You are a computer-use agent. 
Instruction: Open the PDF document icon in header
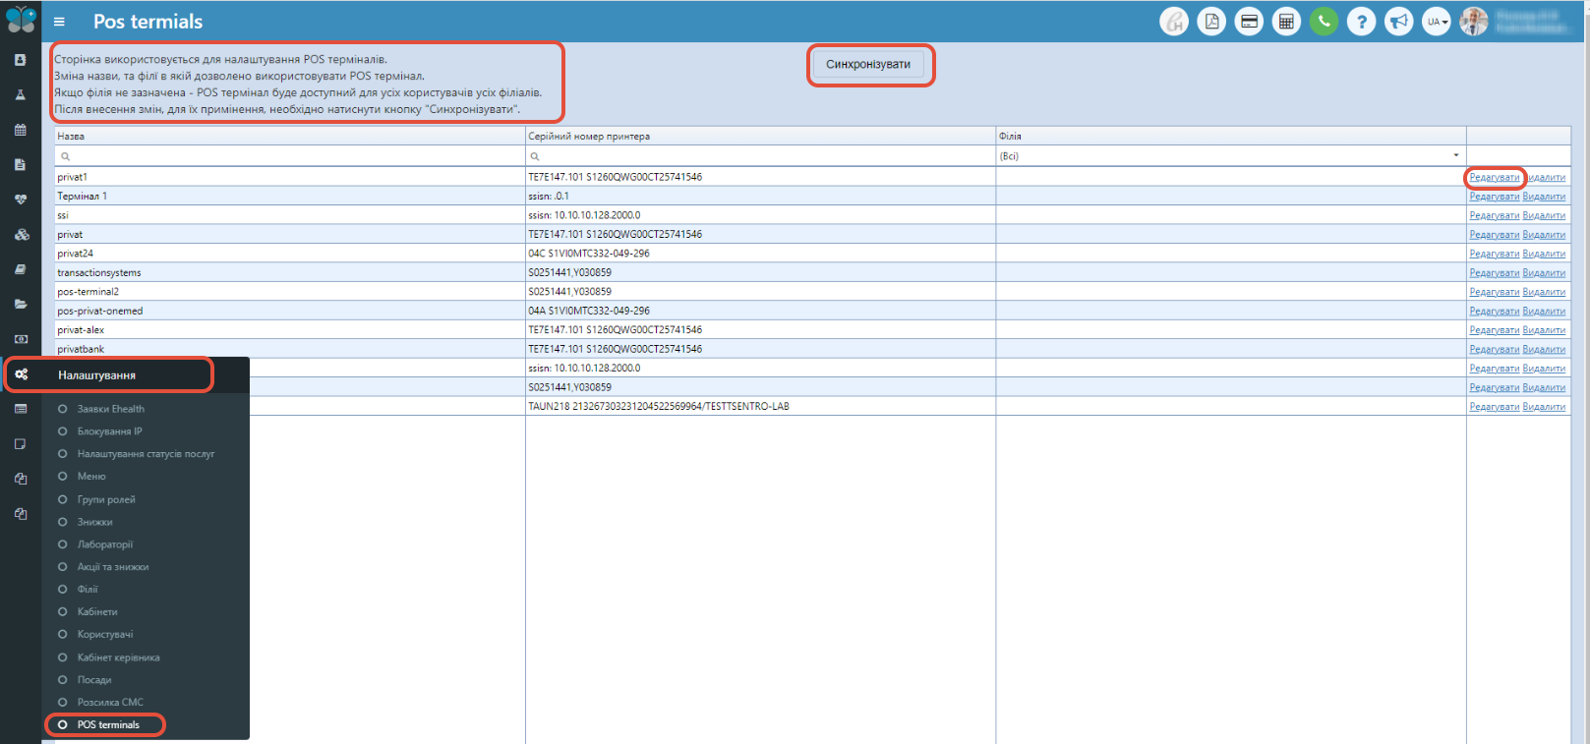coord(1211,22)
